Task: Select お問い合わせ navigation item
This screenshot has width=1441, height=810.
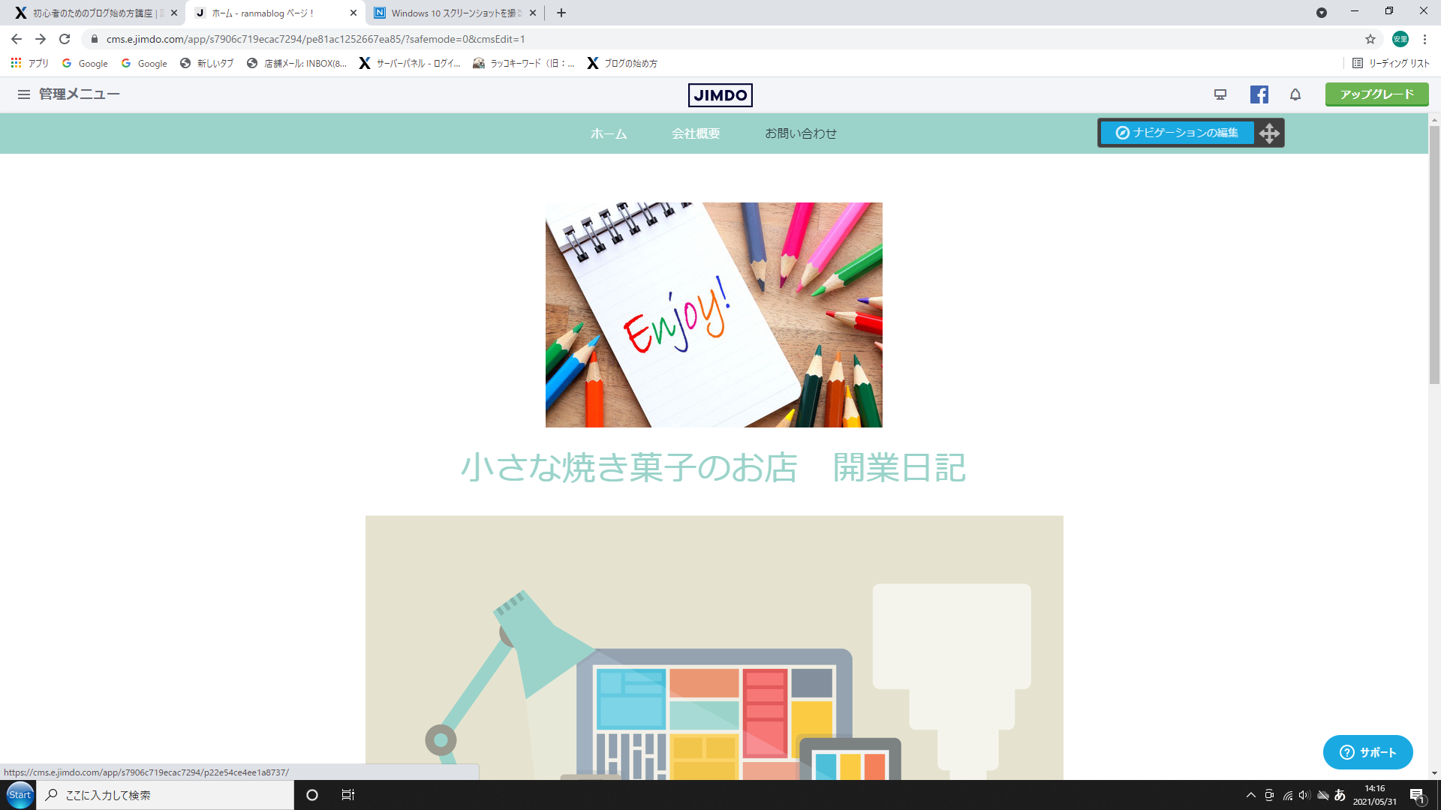Action: coord(800,133)
